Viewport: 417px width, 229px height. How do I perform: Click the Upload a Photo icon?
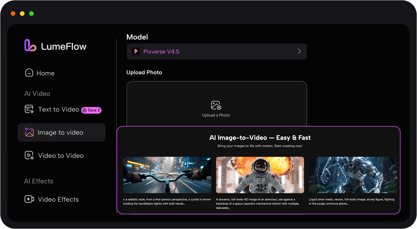click(216, 105)
